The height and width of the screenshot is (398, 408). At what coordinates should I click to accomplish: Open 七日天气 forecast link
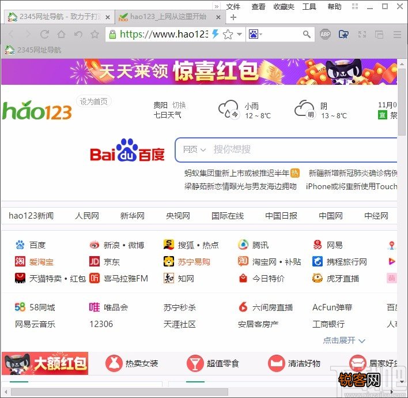[167, 115]
